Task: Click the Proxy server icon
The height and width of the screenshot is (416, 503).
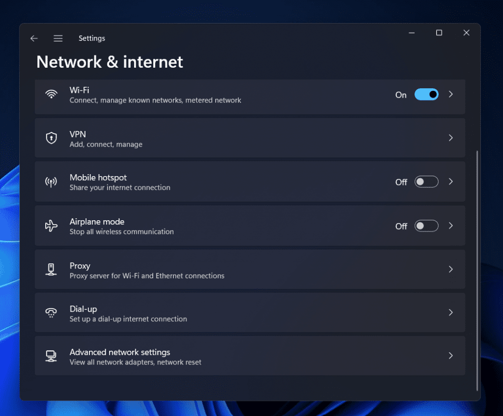Action: pyautogui.click(x=51, y=269)
